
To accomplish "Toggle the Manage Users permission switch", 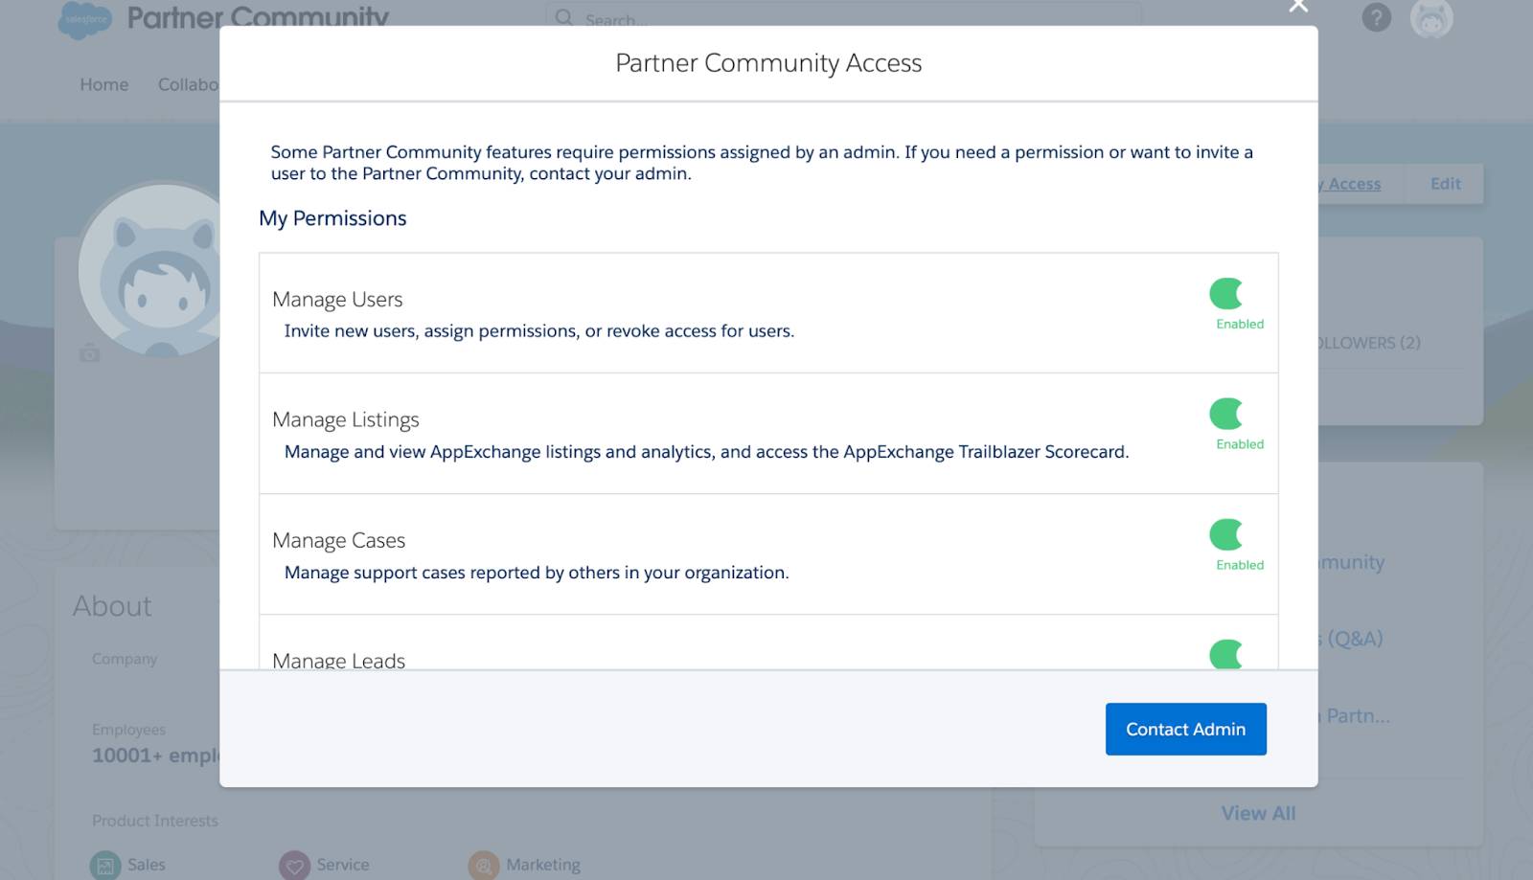I will pos(1226,293).
